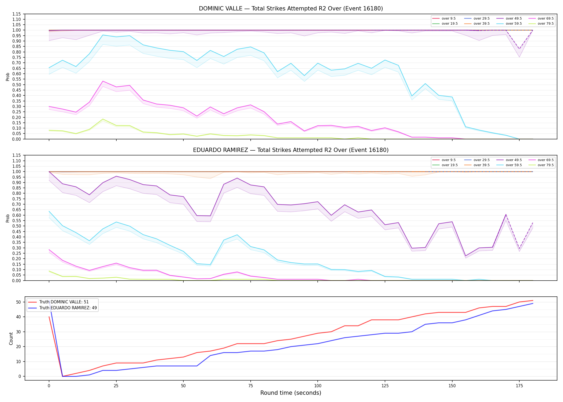This screenshot has height=402, width=563.
Task: Click 'over 69.5' in Ramirez chart legend
Action: click(541, 160)
